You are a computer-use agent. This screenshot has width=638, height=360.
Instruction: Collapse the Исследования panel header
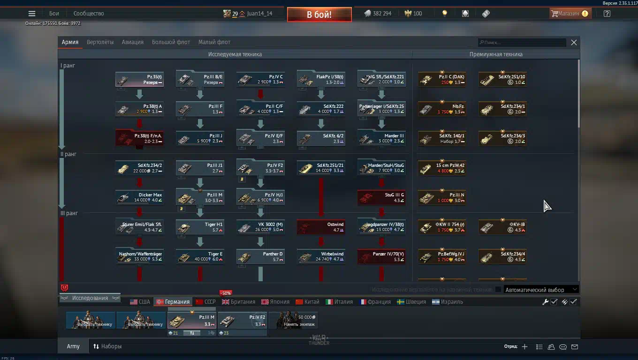coord(90,298)
